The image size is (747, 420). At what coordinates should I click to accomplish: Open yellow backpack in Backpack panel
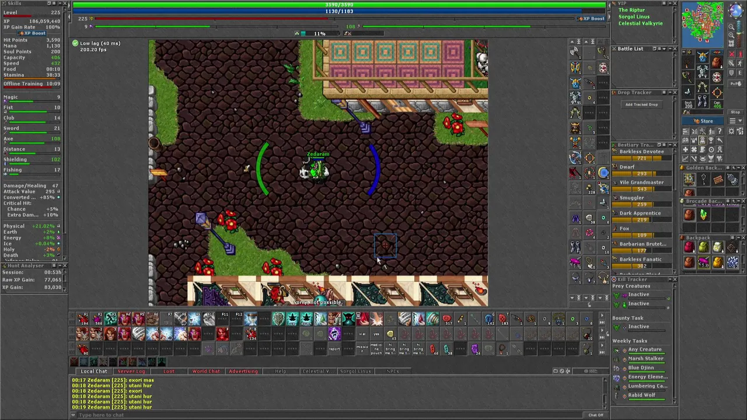(718, 262)
